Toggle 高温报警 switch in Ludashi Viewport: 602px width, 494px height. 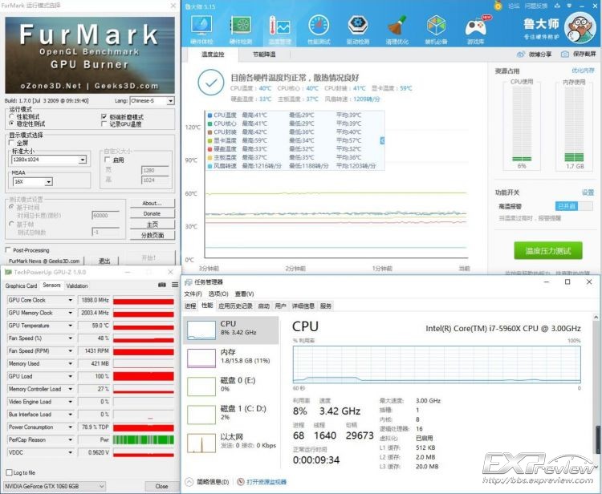(574, 206)
